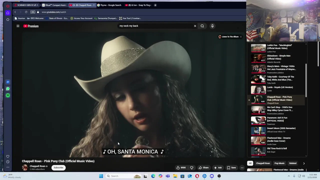Open Opera sidebar history clock icon
320x180 pixels.
point(8,162)
